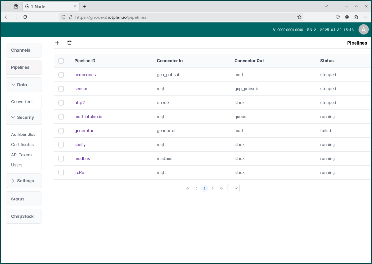Screen dimensions: 372x264
Task: Go to previous pipelines page
Action: [196, 188]
